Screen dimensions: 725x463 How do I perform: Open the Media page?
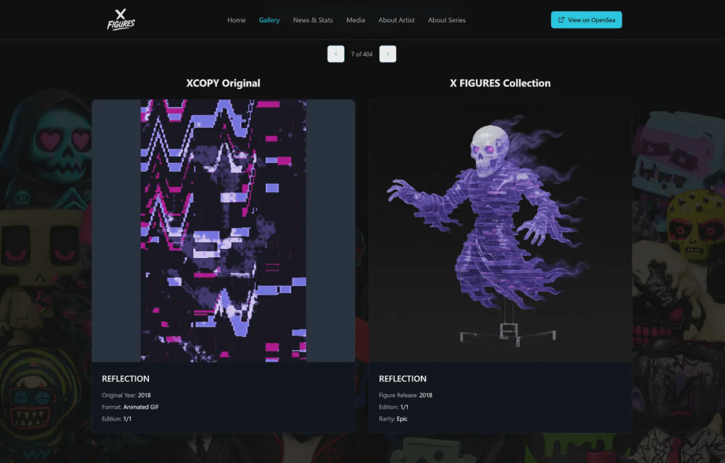(356, 20)
